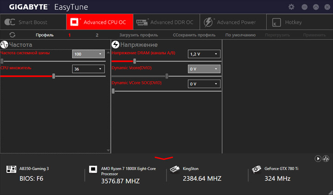The width and height of the screenshot is (333, 195).
Task: Click the Dynamic VCore SOC slider handle
Action: pyautogui.click(x=113, y=91)
